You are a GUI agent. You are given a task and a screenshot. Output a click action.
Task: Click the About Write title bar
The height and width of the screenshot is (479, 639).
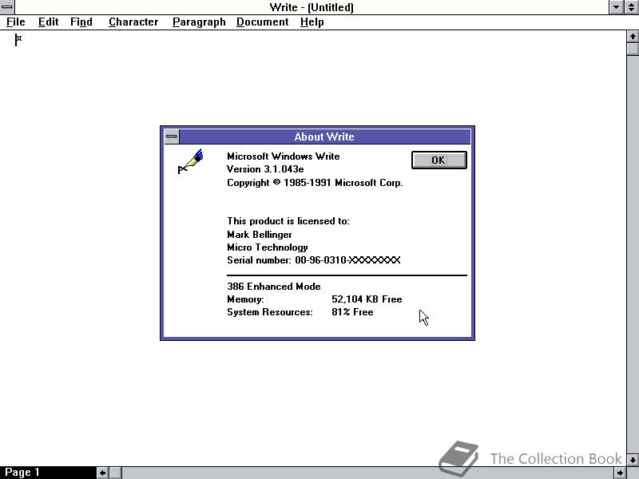pos(324,137)
